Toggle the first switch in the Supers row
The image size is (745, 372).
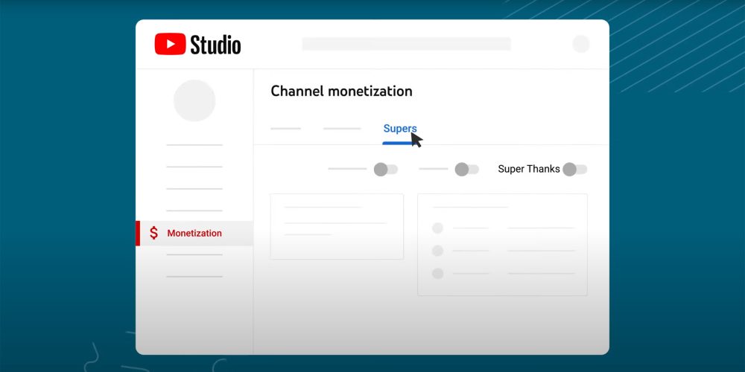click(x=385, y=169)
